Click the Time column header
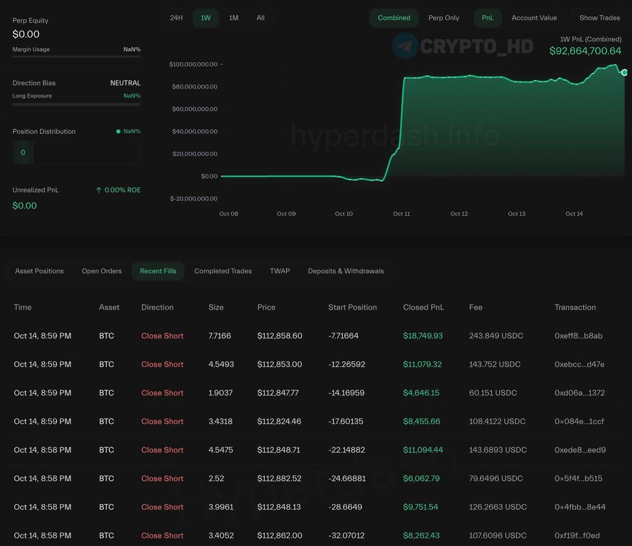The width and height of the screenshot is (632, 546). click(x=23, y=307)
